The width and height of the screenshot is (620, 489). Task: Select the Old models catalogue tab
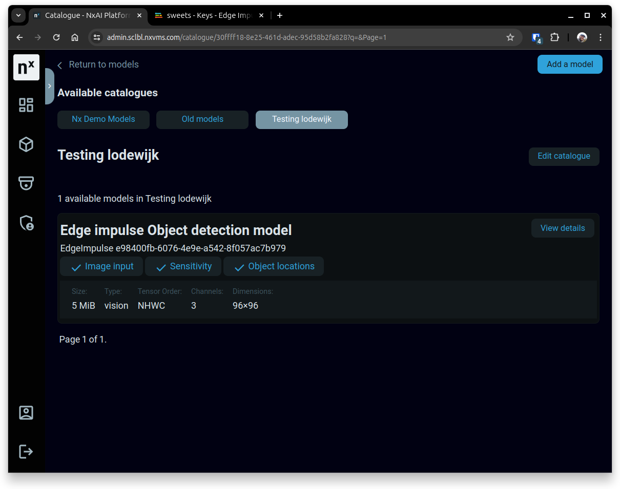(x=202, y=119)
